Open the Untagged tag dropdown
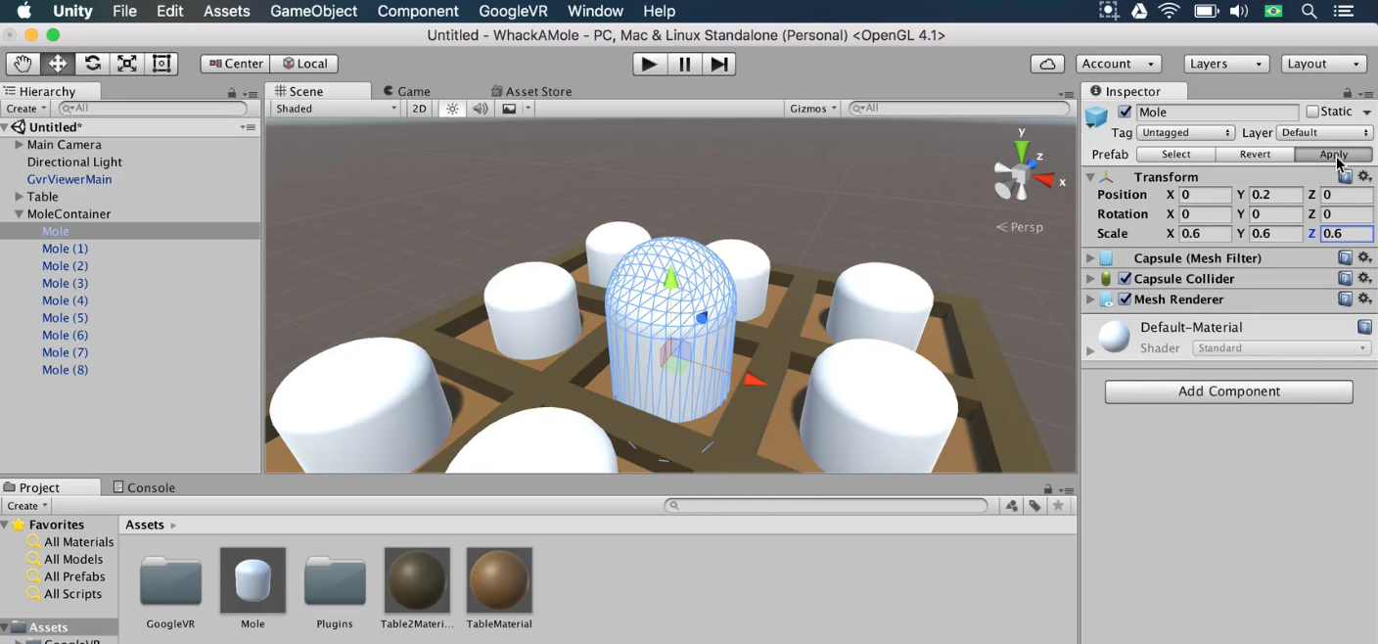Image resolution: width=1378 pixels, height=644 pixels. 1185,132
